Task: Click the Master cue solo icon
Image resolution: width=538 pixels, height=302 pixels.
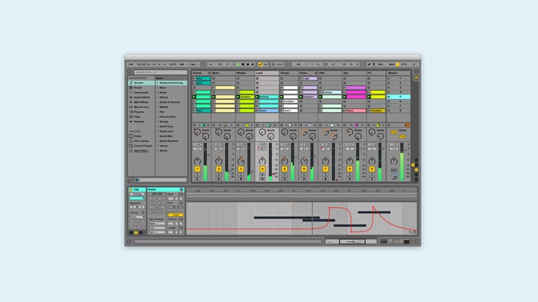Action: click(x=394, y=177)
